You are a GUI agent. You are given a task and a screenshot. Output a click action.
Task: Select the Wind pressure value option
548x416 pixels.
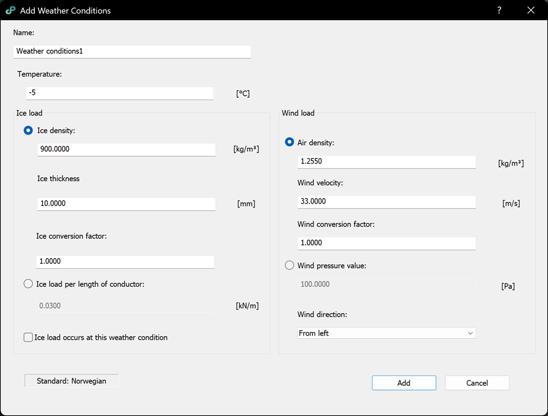[x=289, y=265]
